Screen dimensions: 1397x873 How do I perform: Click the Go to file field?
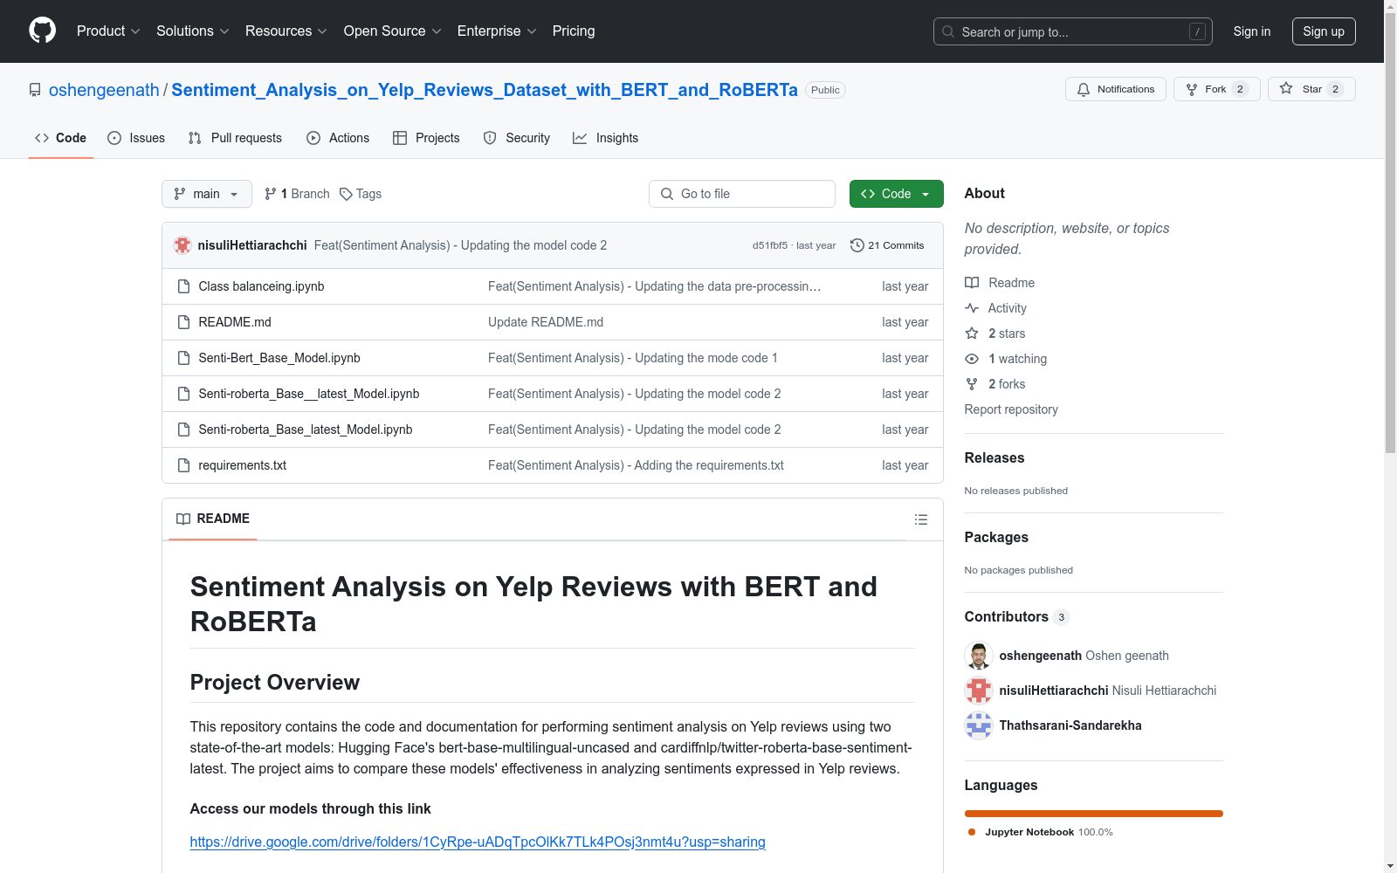point(742,194)
